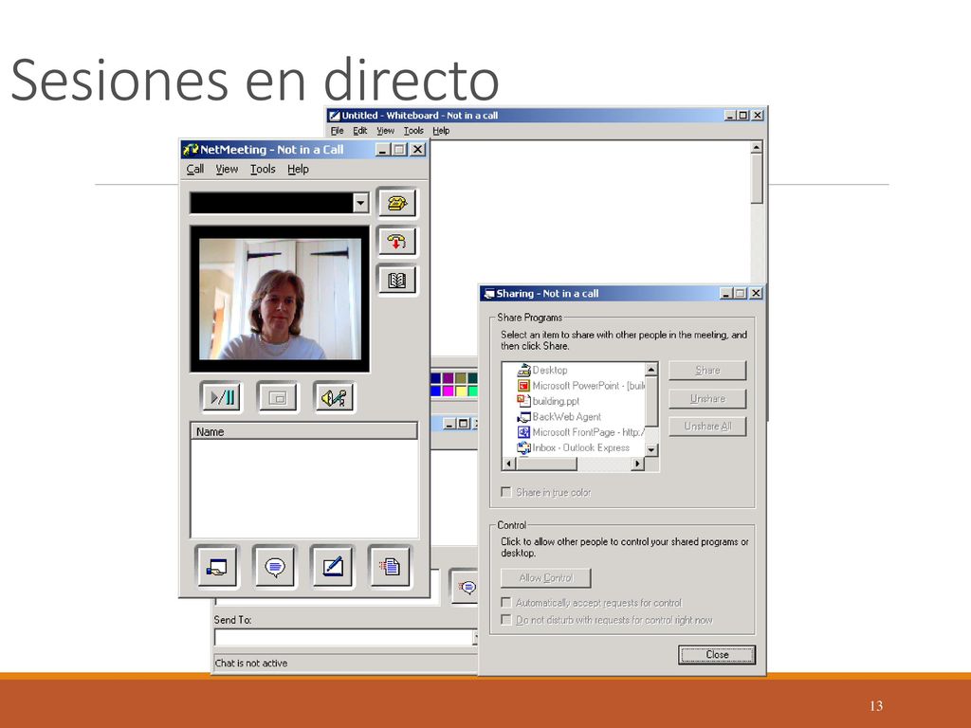Select BackWeb Agent in the share list
Screen dimensions: 971x728
point(559,417)
